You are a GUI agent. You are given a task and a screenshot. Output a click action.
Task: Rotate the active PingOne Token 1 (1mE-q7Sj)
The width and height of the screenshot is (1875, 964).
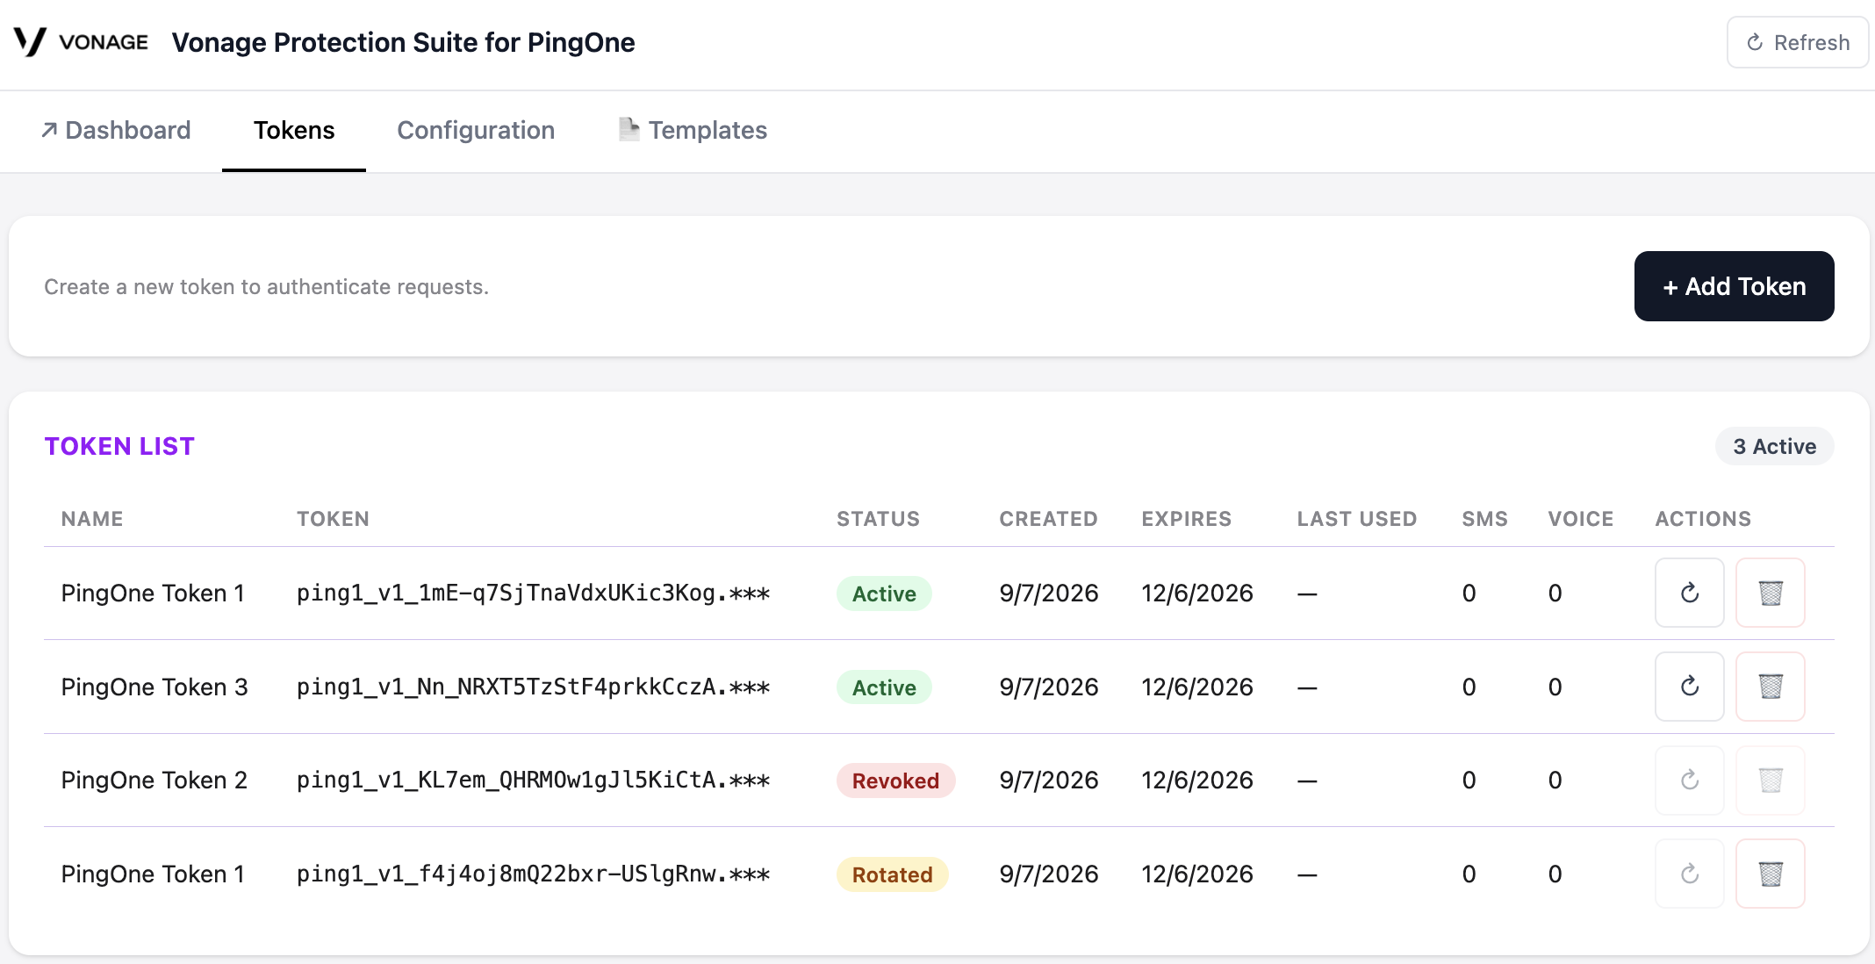1690,593
